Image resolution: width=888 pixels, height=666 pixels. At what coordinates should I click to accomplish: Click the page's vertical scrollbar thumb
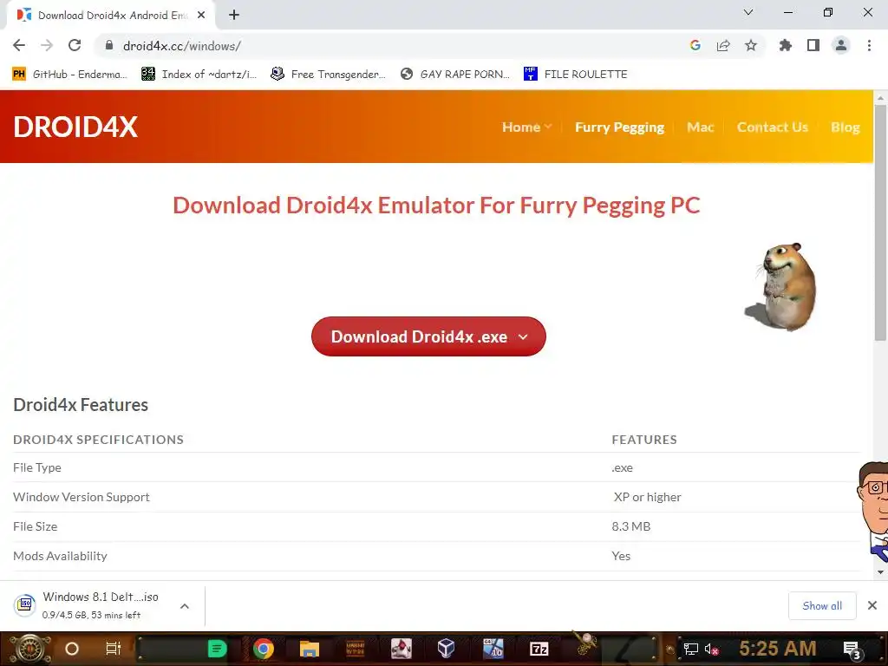coord(880,222)
